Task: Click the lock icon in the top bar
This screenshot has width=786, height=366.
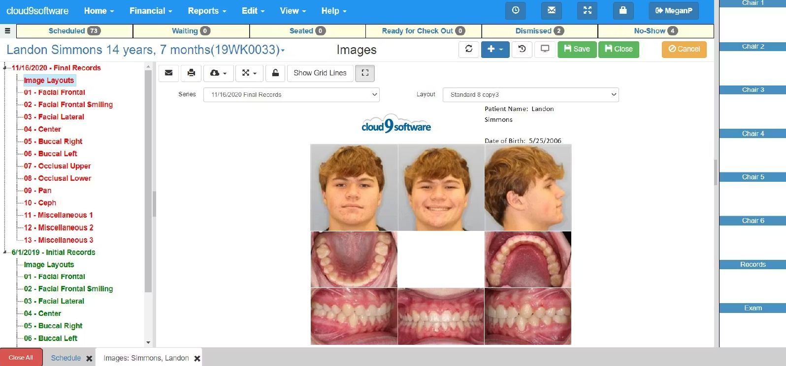Action: pos(623,10)
